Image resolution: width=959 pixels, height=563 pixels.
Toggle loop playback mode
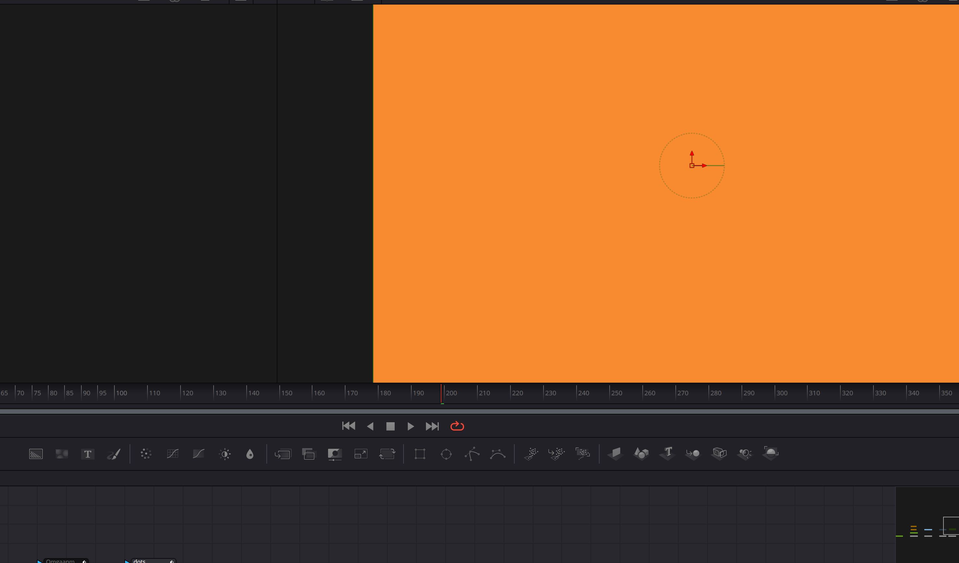[457, 426]
